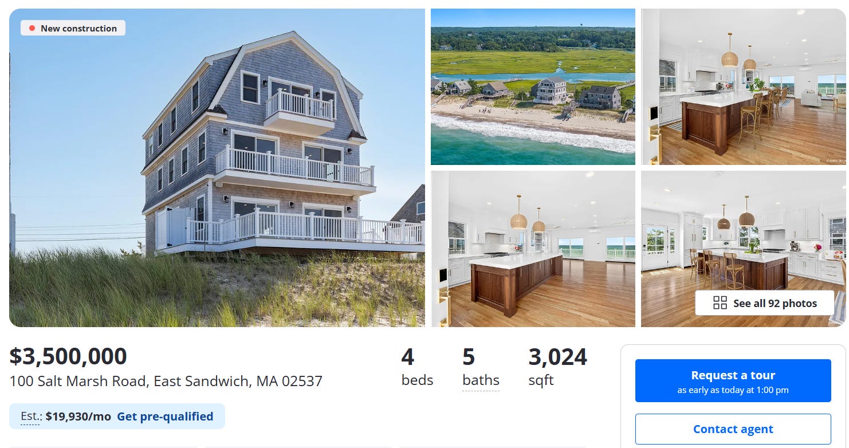Select the 100 Salt Marsh Road address
The width and height of the screenshot is (849, 448).
coord(166,381)
